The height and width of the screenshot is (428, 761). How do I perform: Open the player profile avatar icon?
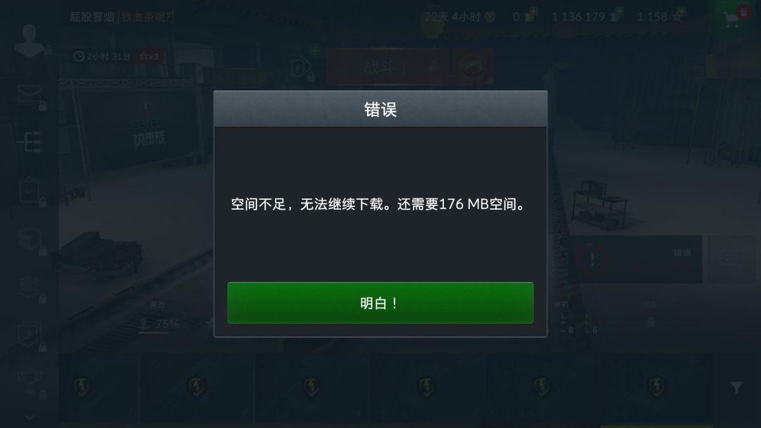tap(30, 41)
